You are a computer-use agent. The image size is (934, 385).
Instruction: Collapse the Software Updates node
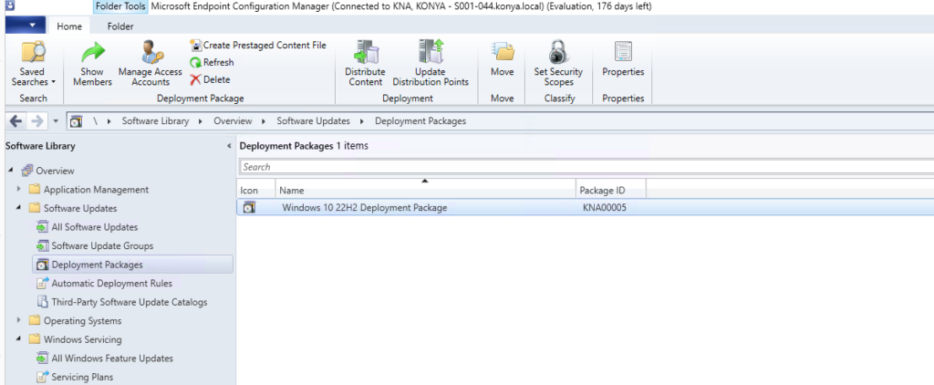[x=19, y=209]
